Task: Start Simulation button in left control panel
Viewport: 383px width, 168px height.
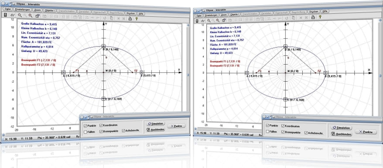Action: [156, 123]
